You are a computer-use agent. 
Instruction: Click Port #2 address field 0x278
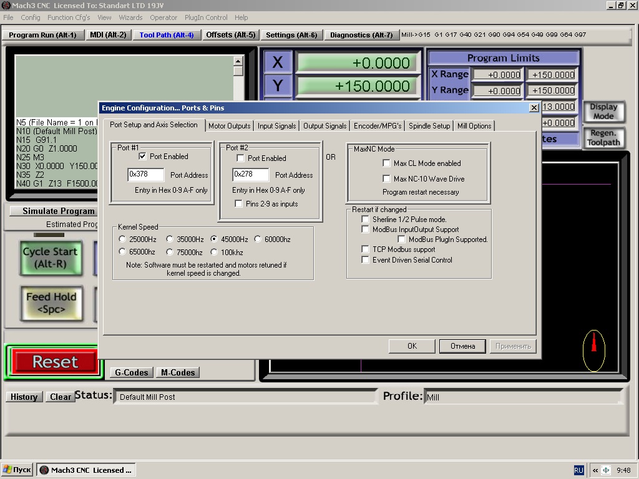250,175
